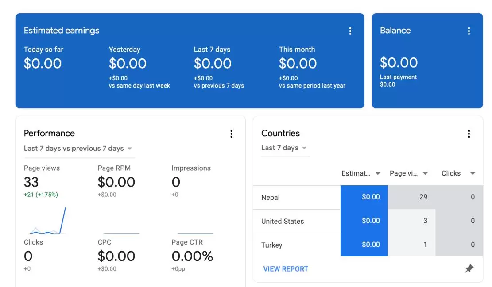Select the Turkey country row

click(x=368, y=245)
